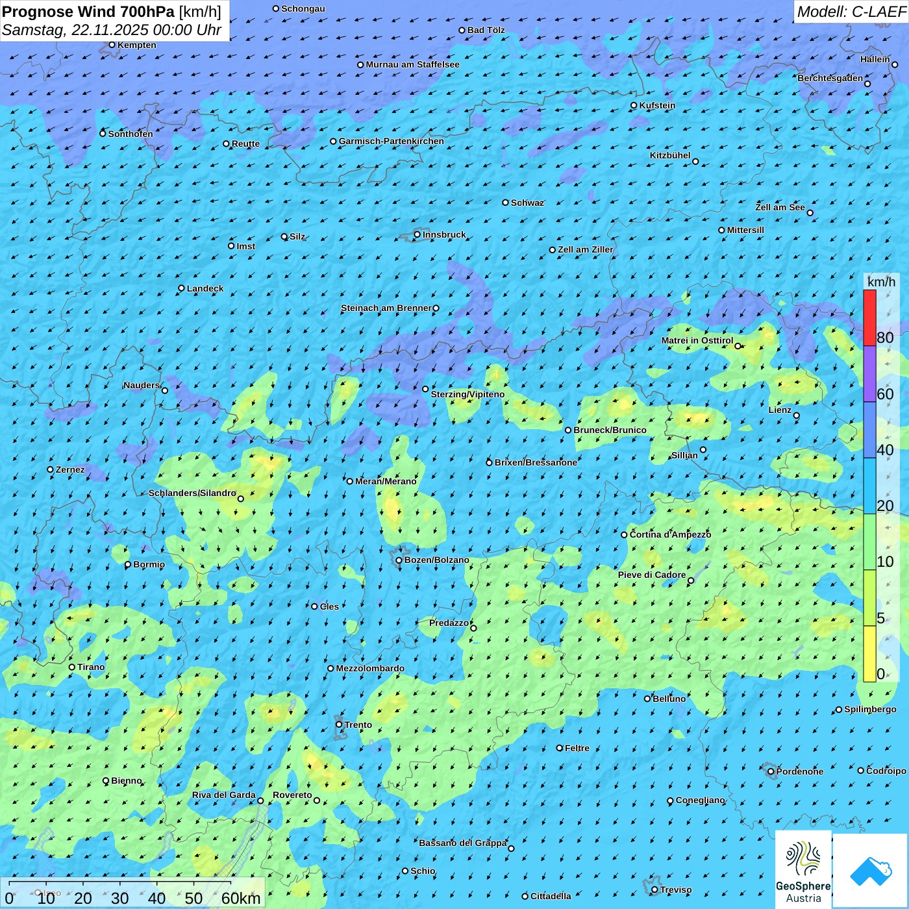The width and height of the screenshot is (909, 909).
Task: Click the km/h legend unit label
Action: click(881, 281)
